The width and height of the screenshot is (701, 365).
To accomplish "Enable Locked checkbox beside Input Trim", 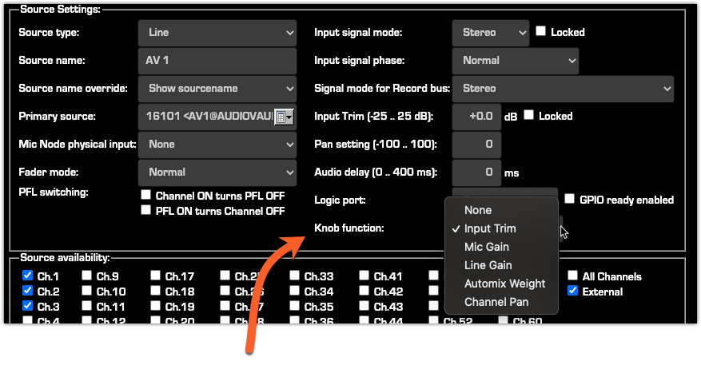I will 529,116.
